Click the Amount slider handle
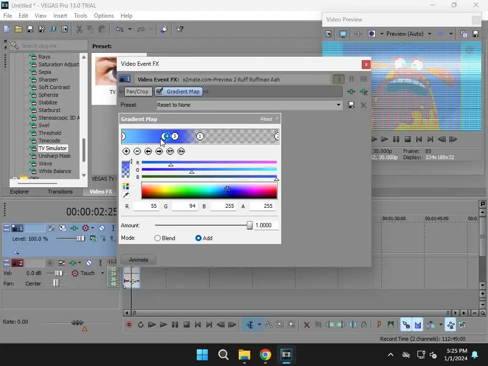Image resolution: width=488 pixels, height=366 pixels. [250, 225]
